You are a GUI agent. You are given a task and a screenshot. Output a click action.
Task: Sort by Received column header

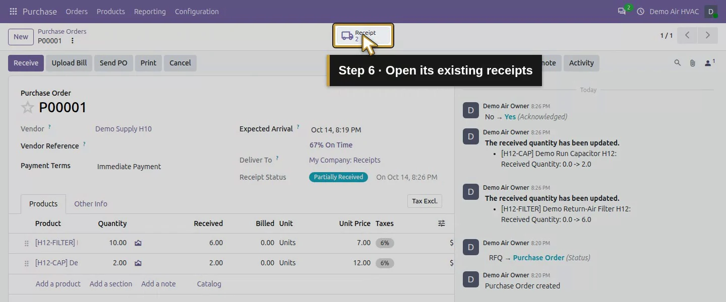208,223
